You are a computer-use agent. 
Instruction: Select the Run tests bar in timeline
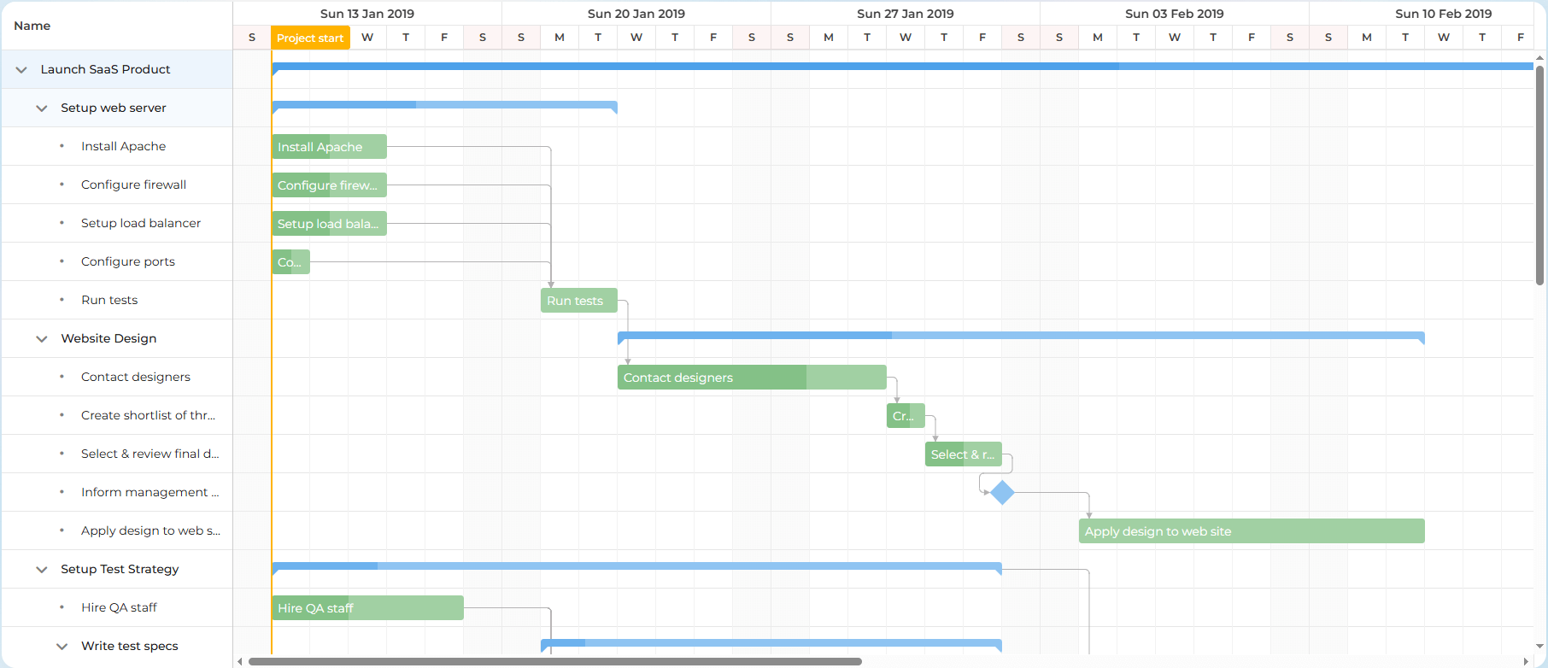pos(578,301)
